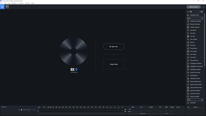The width and height of the screenshot is (206, 116).
Task: Open the Window menu
Action: coord(27,3)
